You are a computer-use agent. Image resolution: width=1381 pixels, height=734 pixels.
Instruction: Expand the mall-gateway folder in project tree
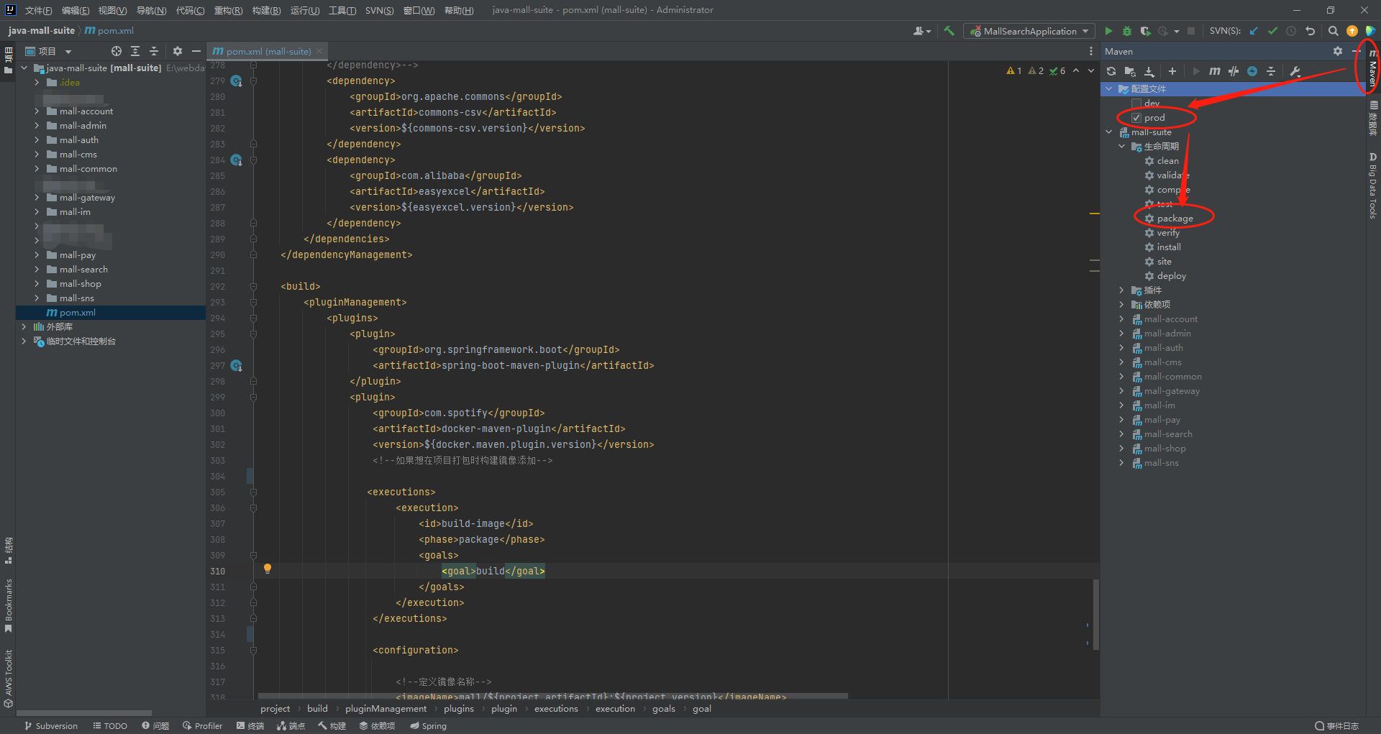coord(37,198)
